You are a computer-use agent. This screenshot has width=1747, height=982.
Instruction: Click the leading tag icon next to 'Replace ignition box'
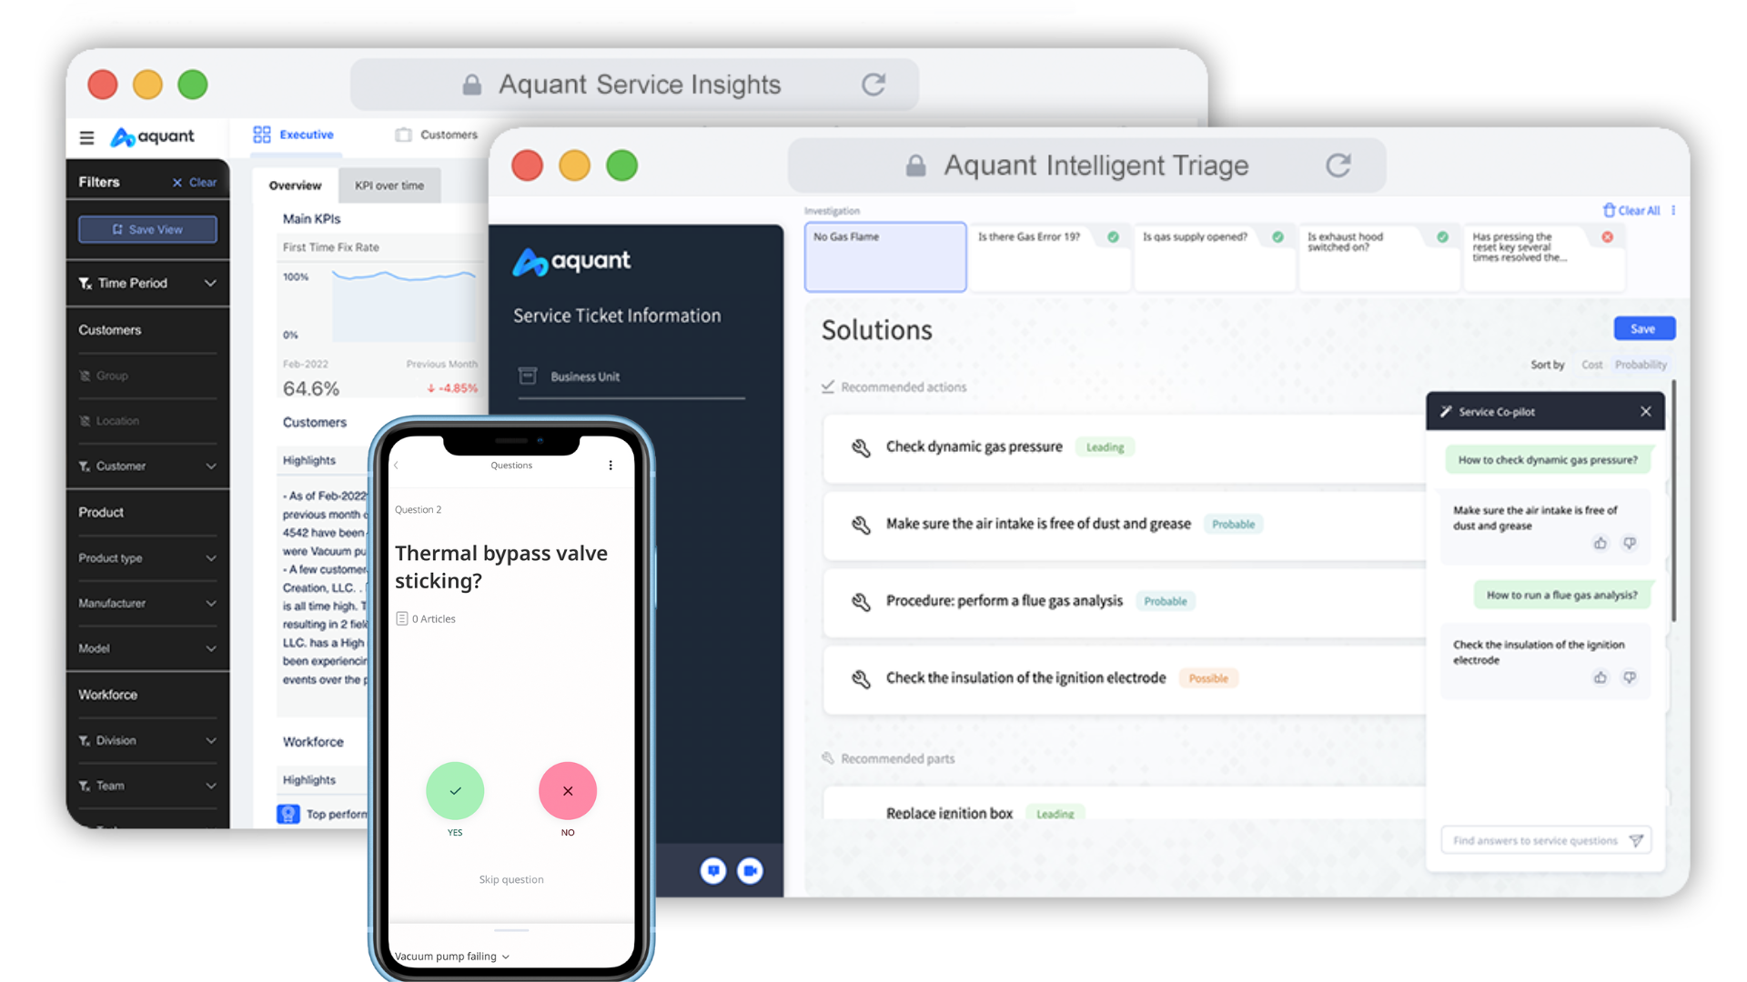point(1054,813)
